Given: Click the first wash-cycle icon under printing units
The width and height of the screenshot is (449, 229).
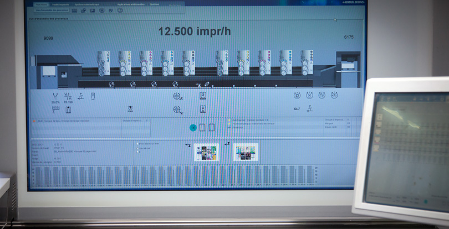Looking at the screenshot, I should [x=111, y=84].
